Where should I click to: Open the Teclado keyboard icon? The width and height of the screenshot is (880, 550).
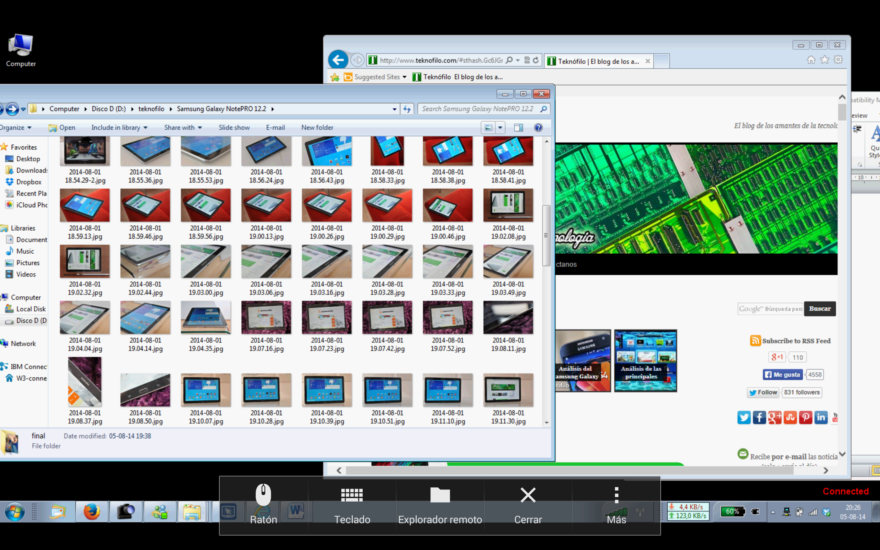(352, 495)
